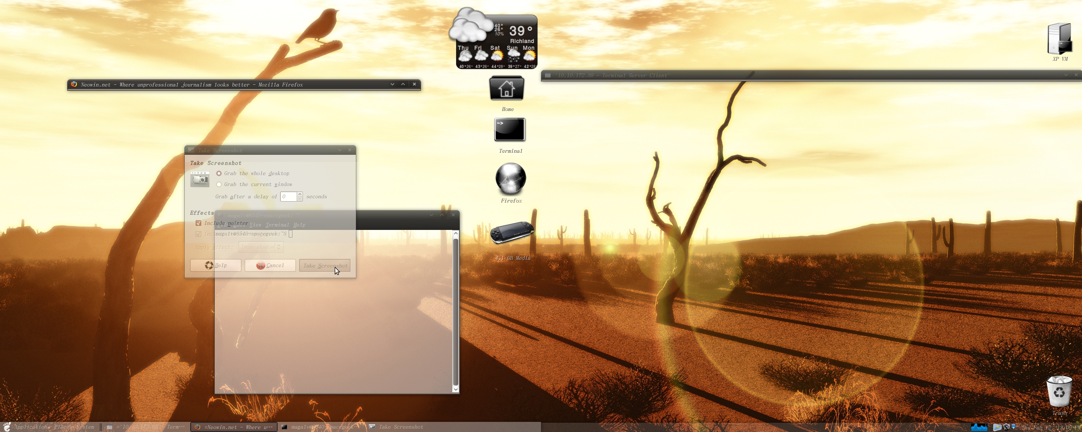Switch to Neowin.net Firefox taskbar button
This screenshot has width=1082, height=432.
(234, 427)
